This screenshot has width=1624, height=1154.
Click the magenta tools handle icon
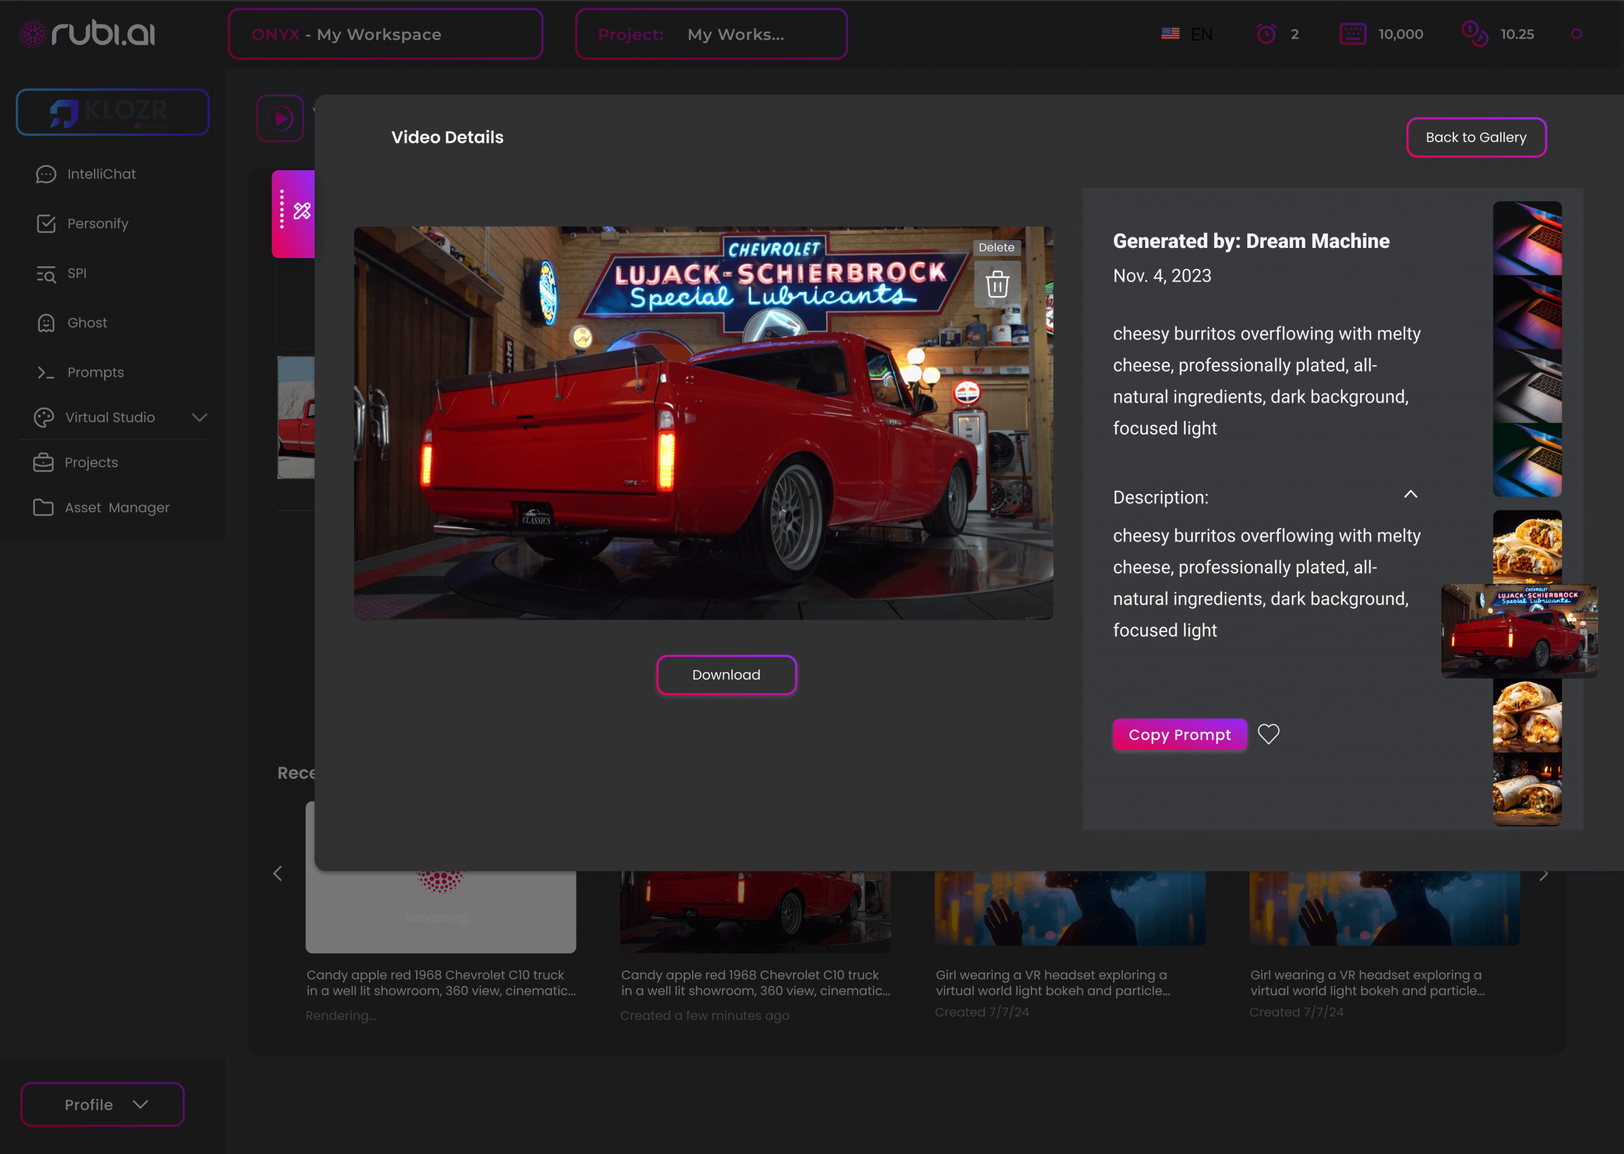[301, 211]
